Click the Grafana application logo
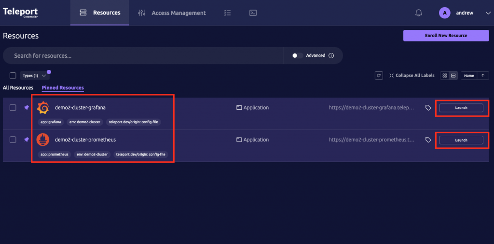Viewport: 494px width, 244px height. [43, 108]
